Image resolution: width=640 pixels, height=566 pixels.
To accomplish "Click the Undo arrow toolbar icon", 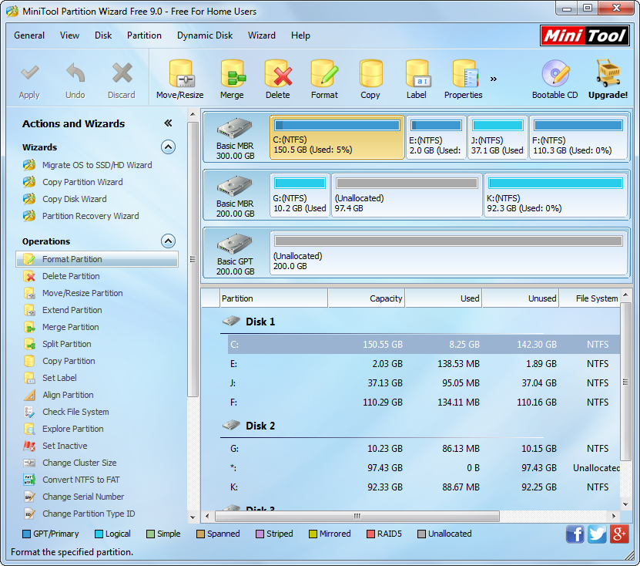I will click(75, 73).
